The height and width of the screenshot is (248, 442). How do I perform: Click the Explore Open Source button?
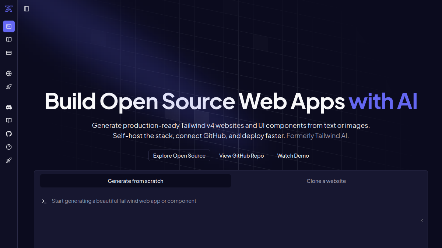[x=179, y=155]
